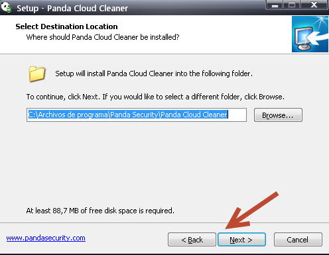Cancel the Panda Cloud Cleaner setup

[x=298, y=239]
